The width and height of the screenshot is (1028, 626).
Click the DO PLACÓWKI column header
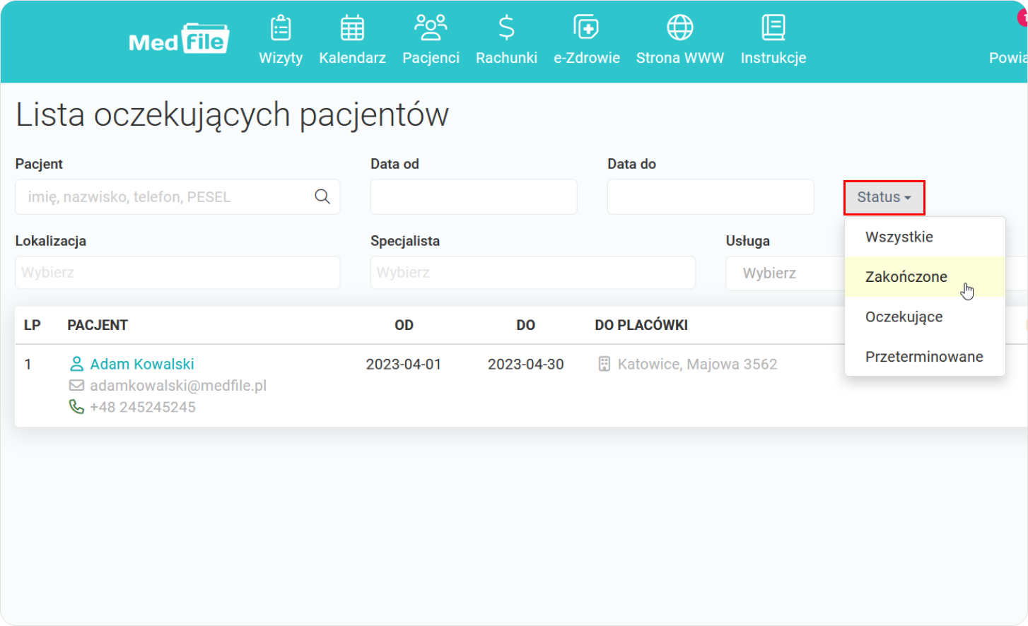pyautogui.click(x=641, y=325)
